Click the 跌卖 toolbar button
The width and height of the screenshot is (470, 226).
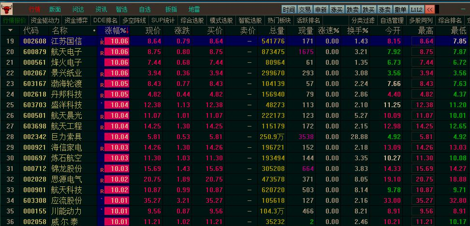(x=352, y=10)
